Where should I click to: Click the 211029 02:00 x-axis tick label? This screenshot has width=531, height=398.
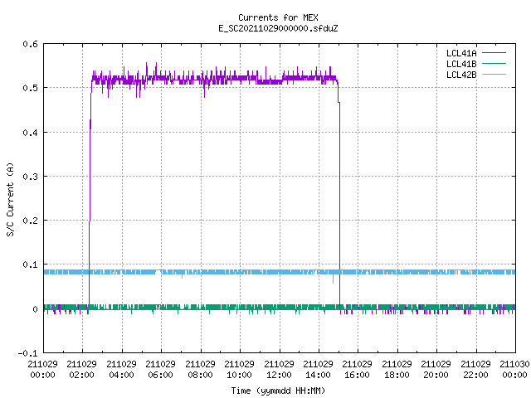tap(81, 370)
